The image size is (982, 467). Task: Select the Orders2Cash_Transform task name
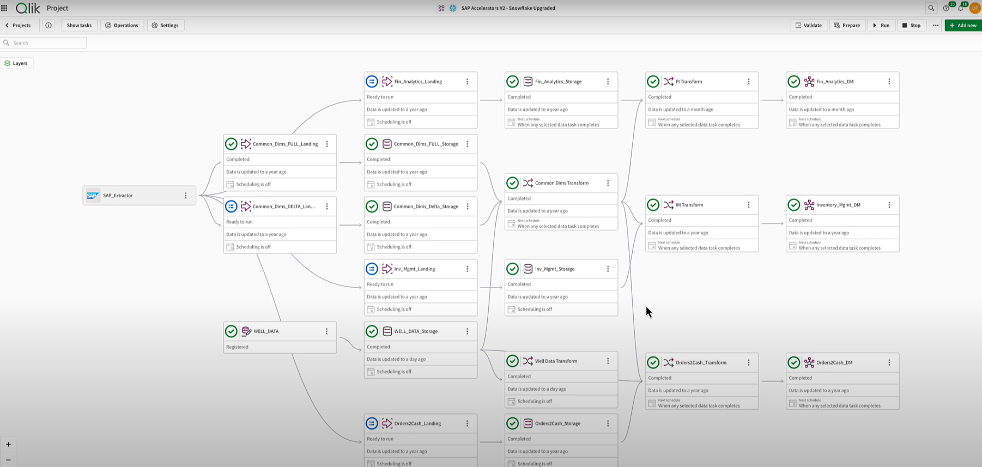[701, 362]
